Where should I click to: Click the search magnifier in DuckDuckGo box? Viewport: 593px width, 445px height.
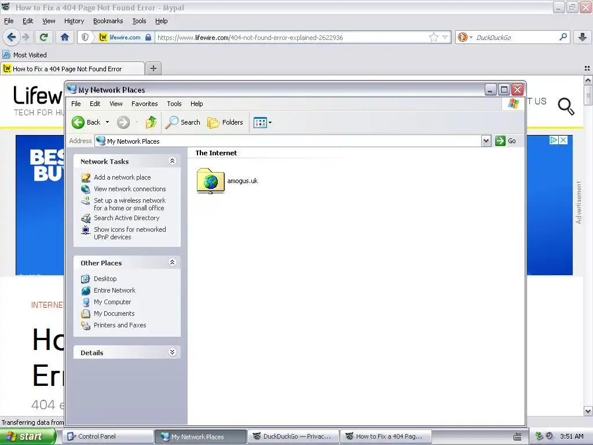click(563, 37)
